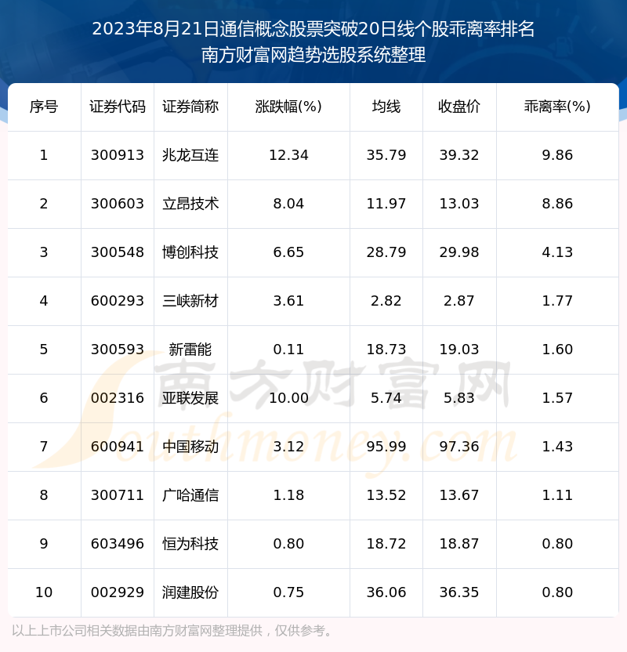This screenshot has height=652, width=627.
Task: Click the 13.03 closing price
Action: (x=459, y=204)
